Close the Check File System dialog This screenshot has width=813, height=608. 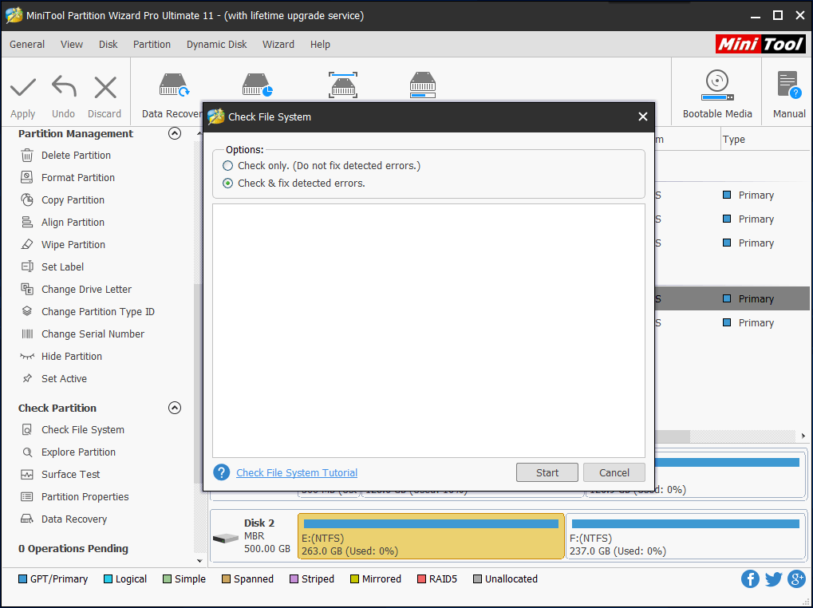pyautogui.click(x=643, y=116)
